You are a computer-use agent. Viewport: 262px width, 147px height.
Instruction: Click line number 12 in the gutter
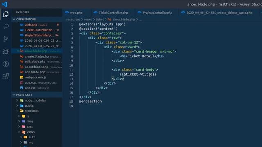click(71, 74)
